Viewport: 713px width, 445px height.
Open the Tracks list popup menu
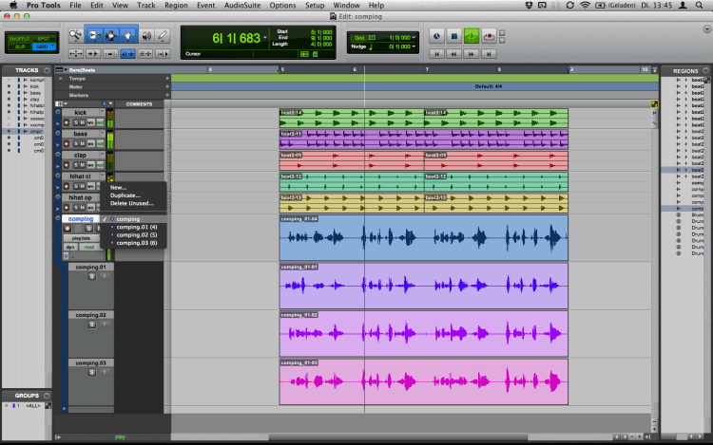pyautogui.click(x=47, y=70)
